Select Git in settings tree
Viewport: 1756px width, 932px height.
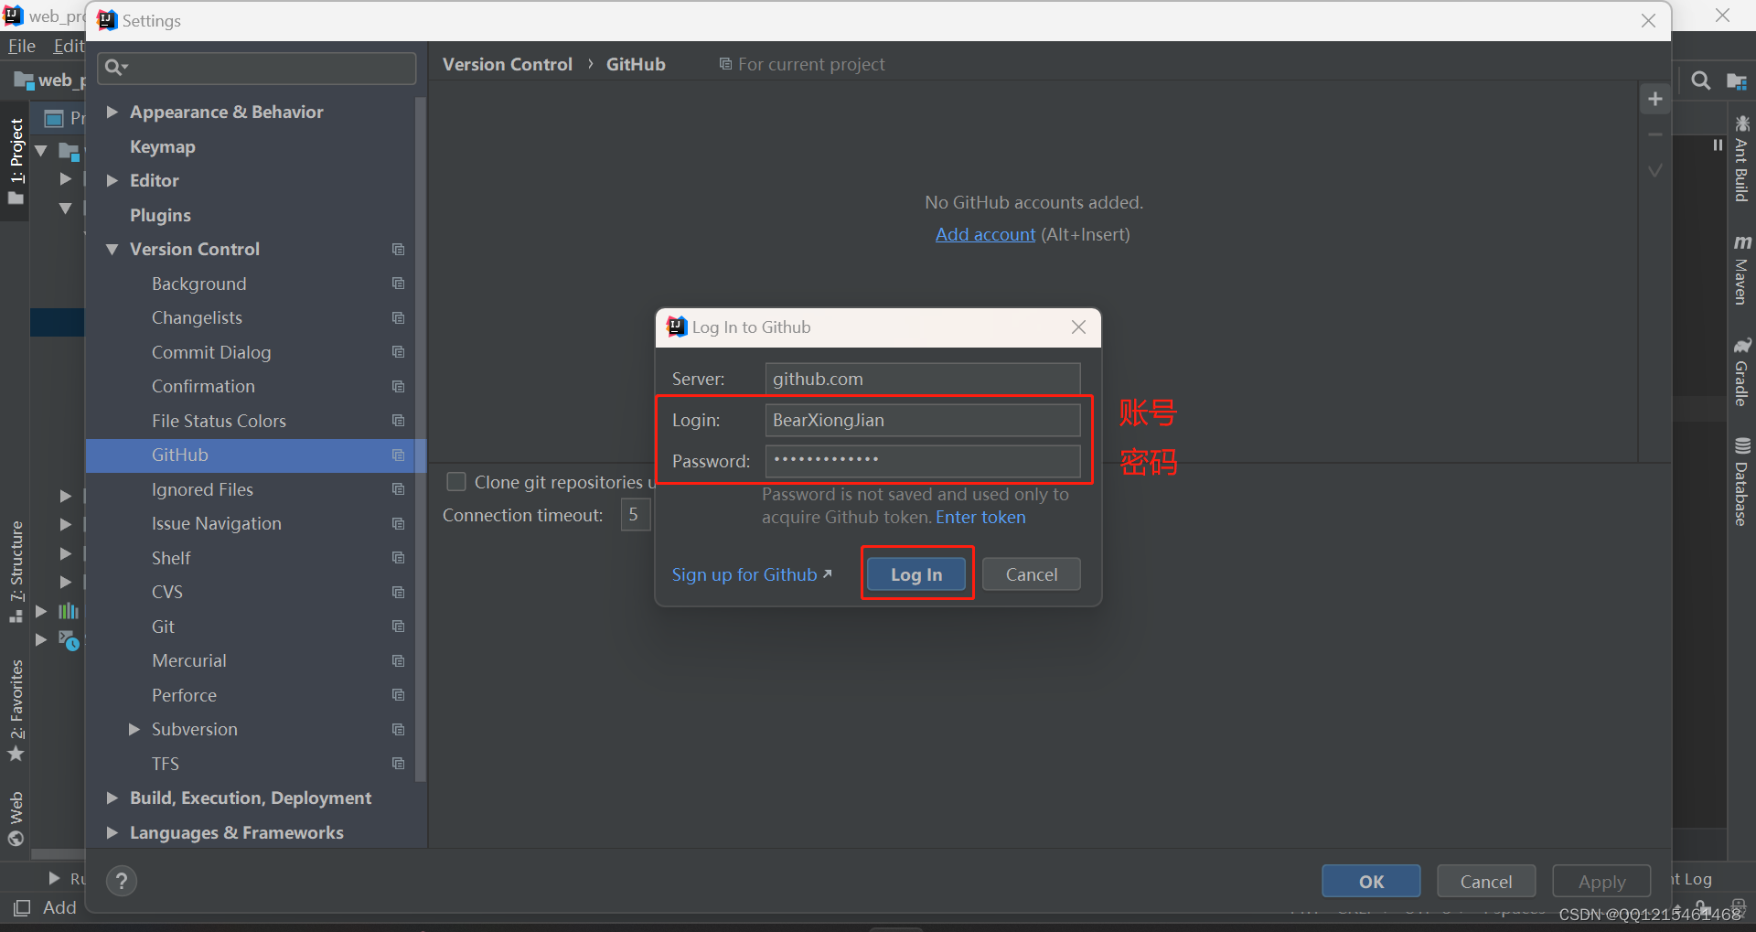point(163,627)
